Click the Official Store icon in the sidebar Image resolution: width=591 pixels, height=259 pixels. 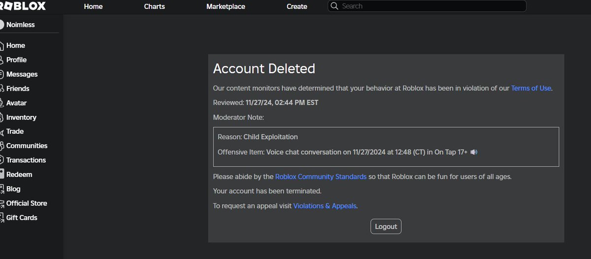tap(2, 203)
